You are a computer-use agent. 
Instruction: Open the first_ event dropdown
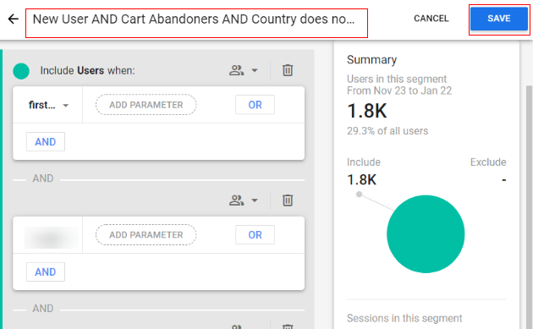pos(48,105)
